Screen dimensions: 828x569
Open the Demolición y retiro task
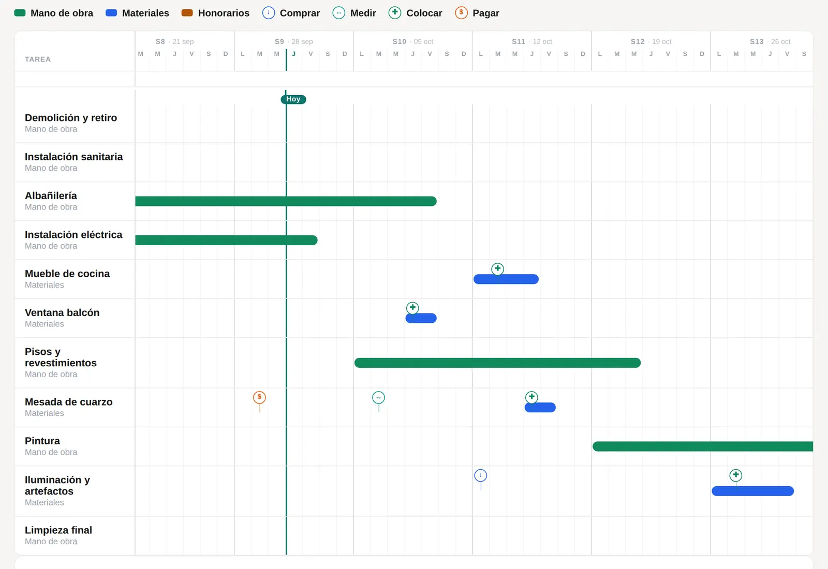pos(71,118)
